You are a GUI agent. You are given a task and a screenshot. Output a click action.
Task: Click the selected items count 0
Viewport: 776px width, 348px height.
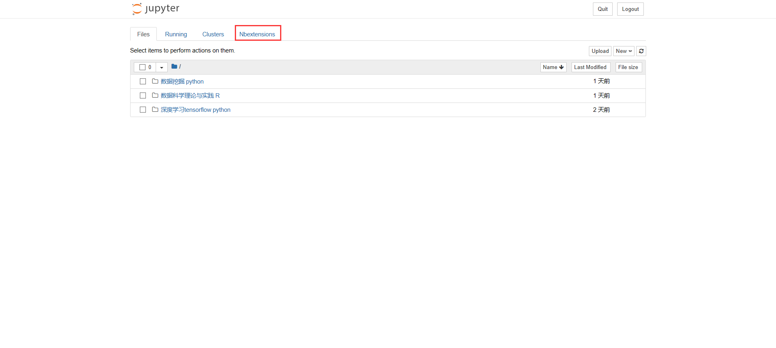(x=150, y=67)
